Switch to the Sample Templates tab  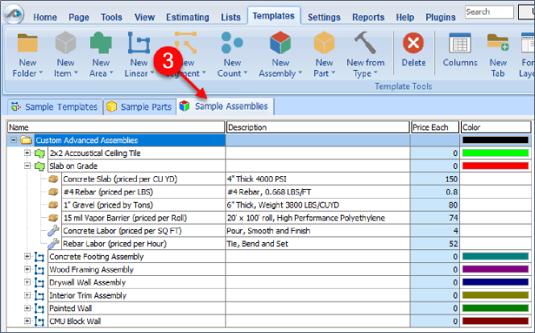[55, 107]
